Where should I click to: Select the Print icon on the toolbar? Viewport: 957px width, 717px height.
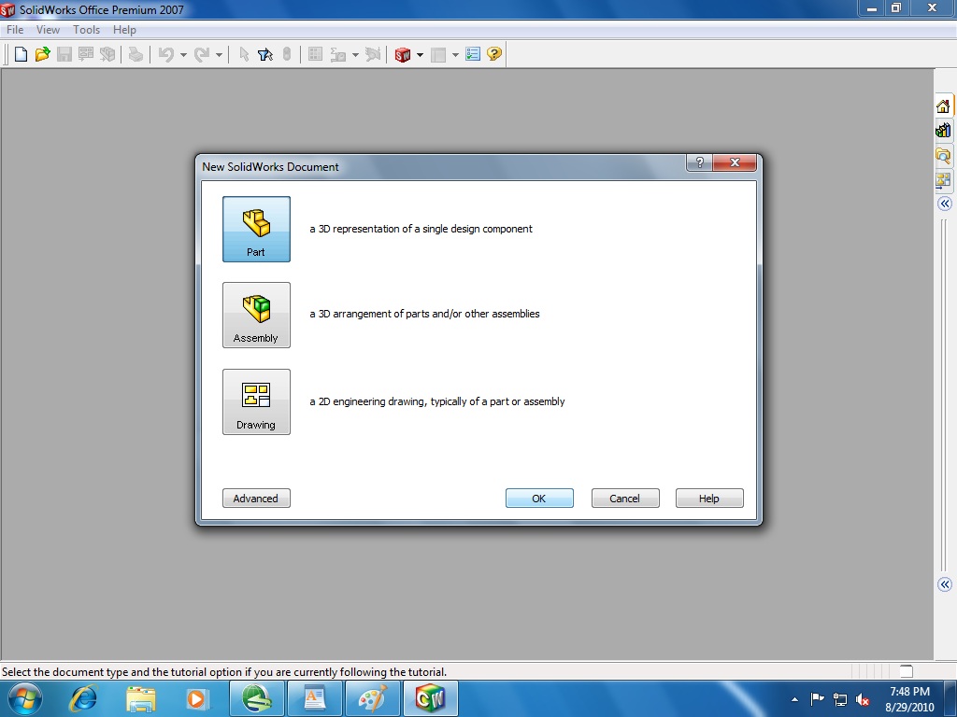pos(136,54)
